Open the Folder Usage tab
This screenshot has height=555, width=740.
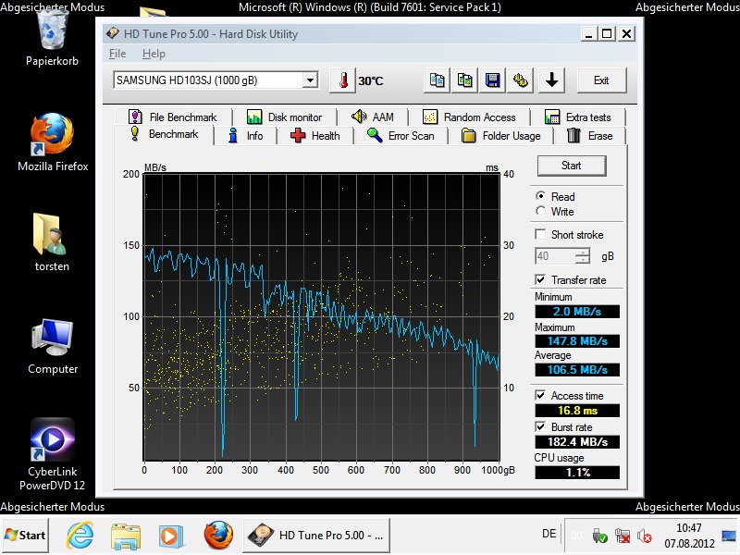pos(500,136)
